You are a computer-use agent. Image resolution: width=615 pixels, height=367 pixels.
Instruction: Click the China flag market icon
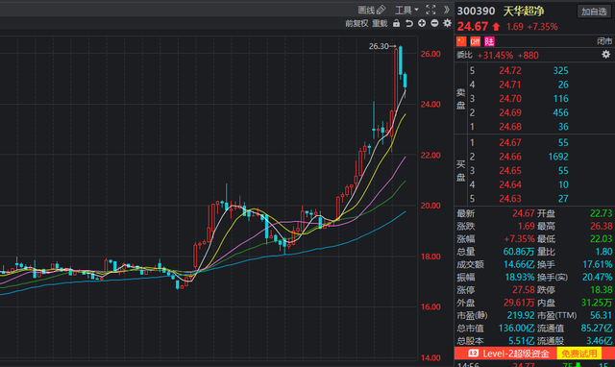(x=461, y=41)
